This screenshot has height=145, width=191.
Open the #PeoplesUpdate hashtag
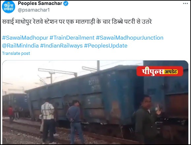coord(106,46)
